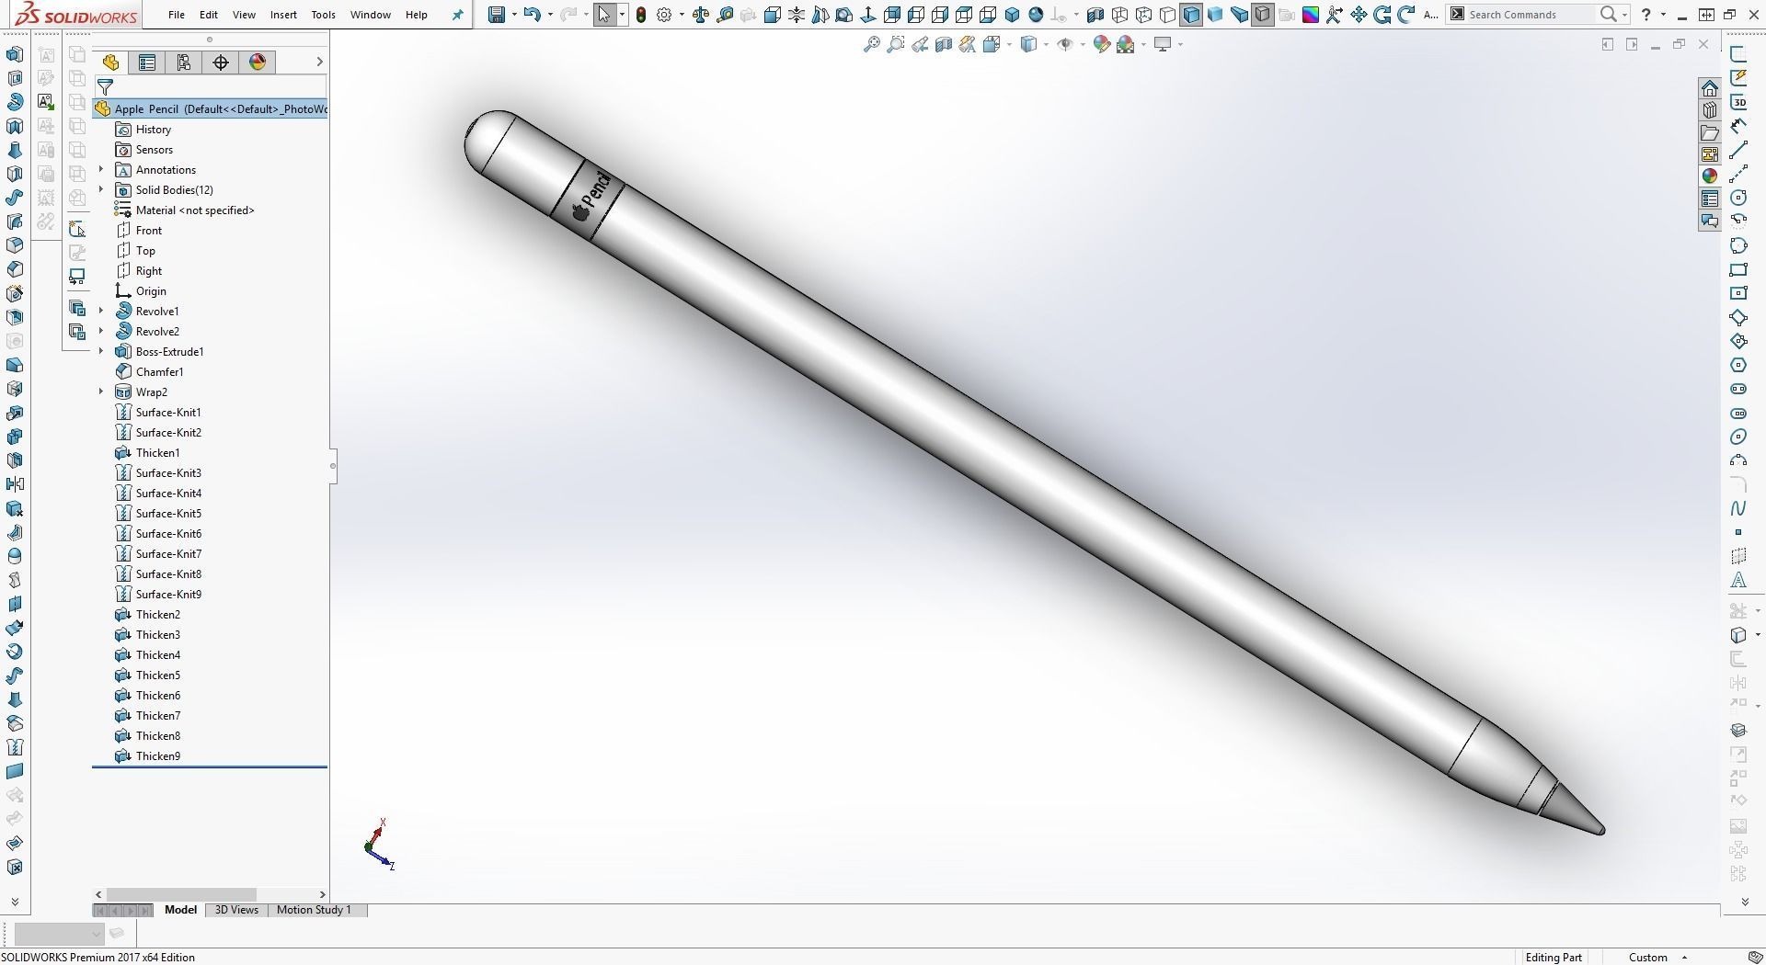Image resolution: width=1766 pixels, height=965 pixels.
Task: Toggle Shaded With Edges display mode
Action: [x=1191, y=15]
